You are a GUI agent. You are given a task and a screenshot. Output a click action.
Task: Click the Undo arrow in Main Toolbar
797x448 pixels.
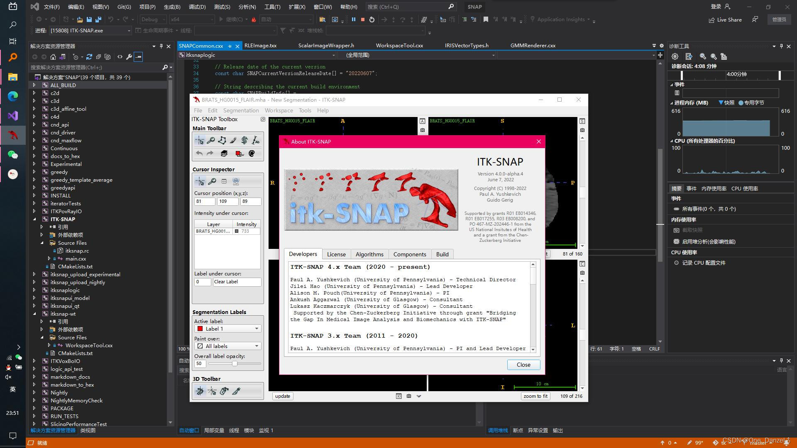[x=199, y=153]
